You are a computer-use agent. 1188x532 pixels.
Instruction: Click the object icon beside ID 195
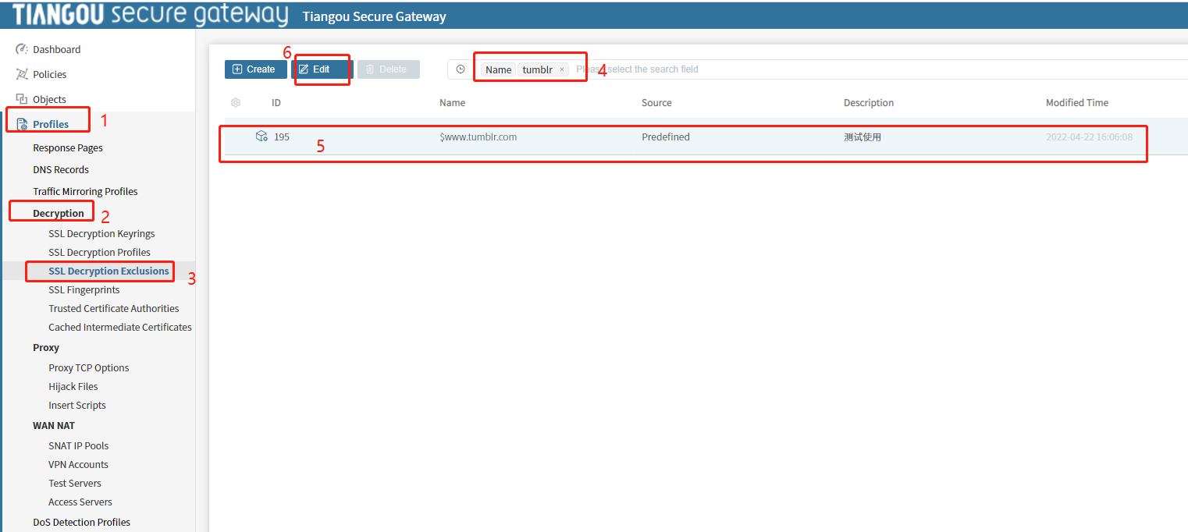pos(261,137)
